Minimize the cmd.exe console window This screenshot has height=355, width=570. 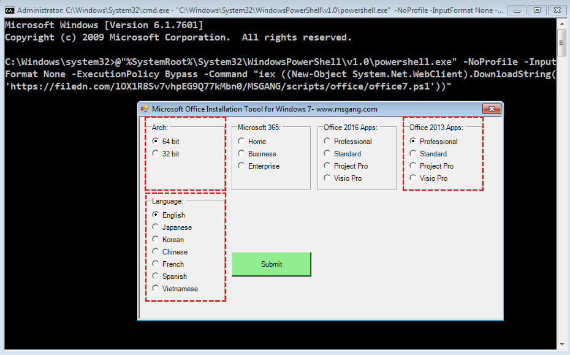tap(517, 10)
